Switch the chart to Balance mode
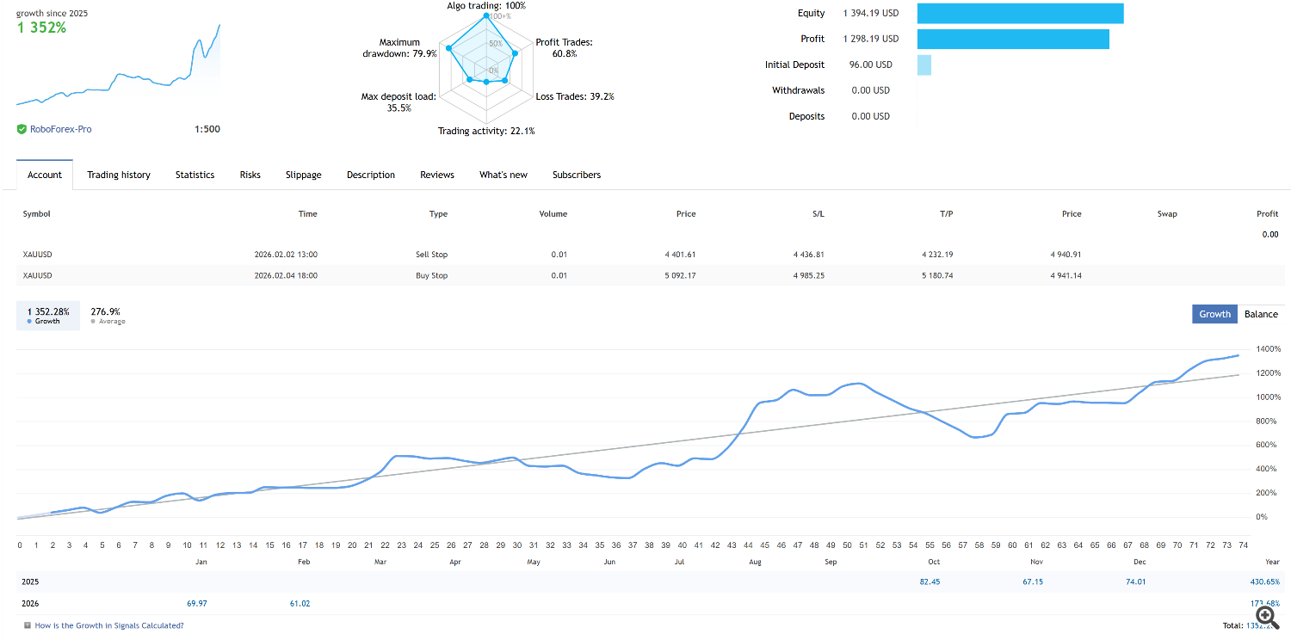 click(1261, 314)
